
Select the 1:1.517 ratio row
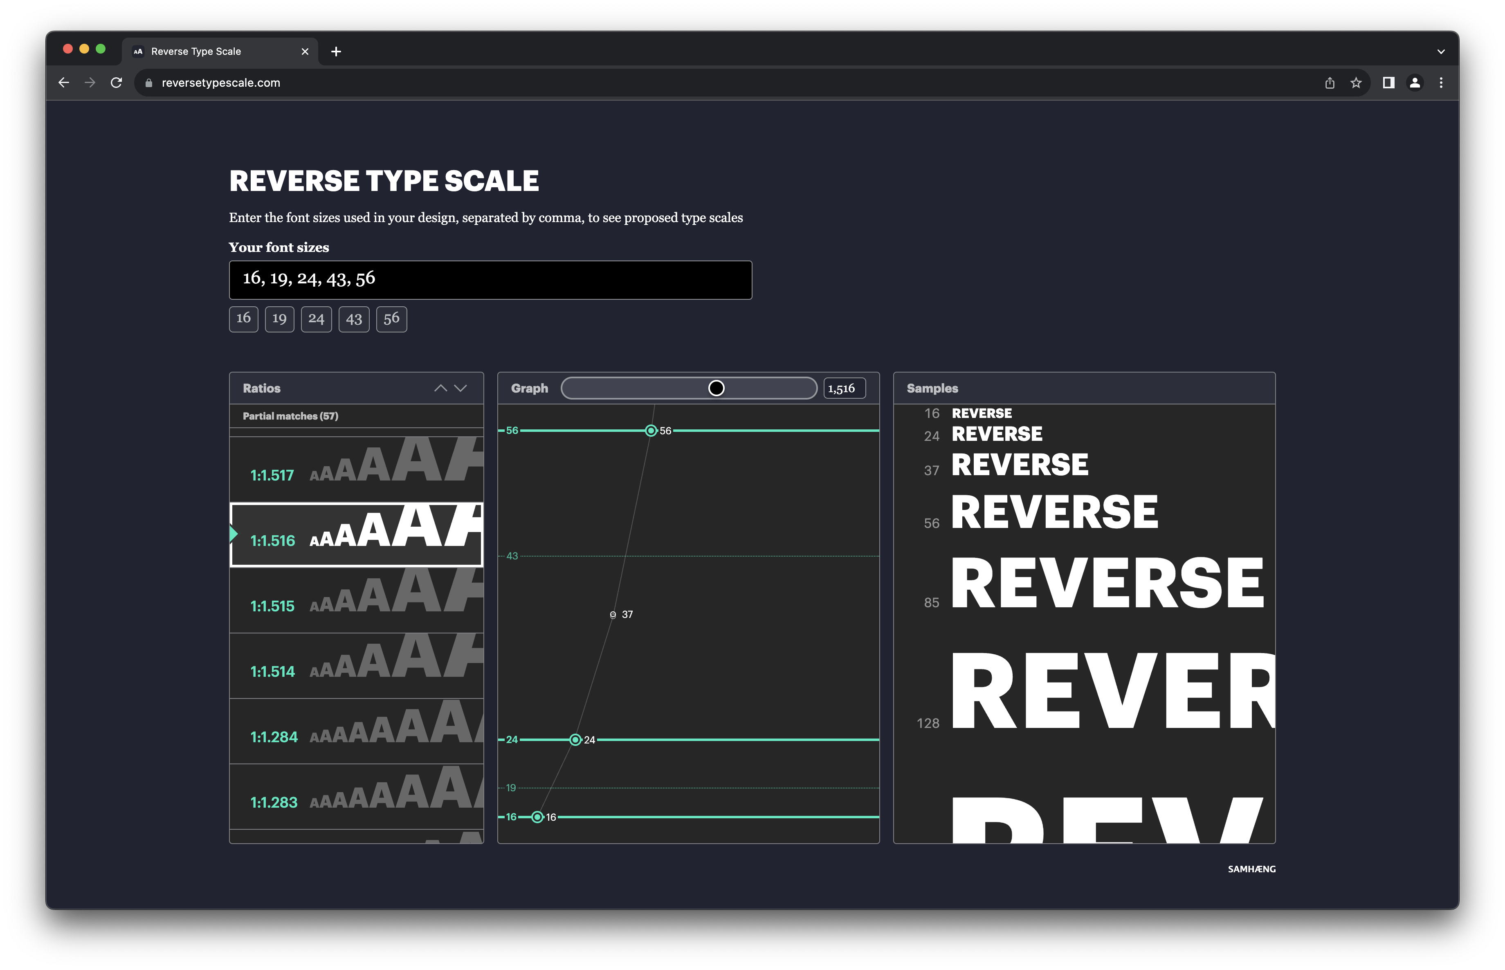pos(357,469)
